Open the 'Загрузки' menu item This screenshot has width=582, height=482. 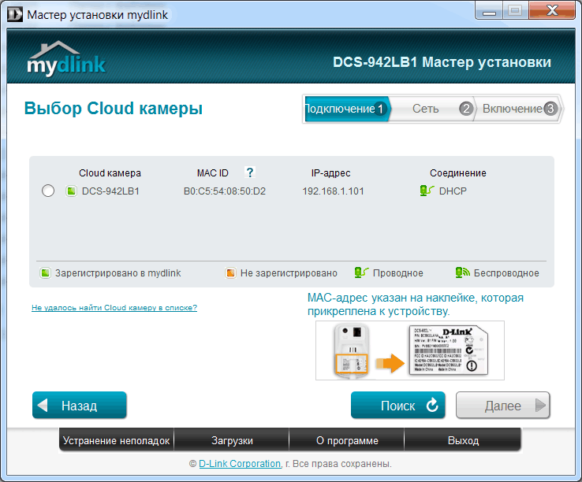(x=232, y=440)
